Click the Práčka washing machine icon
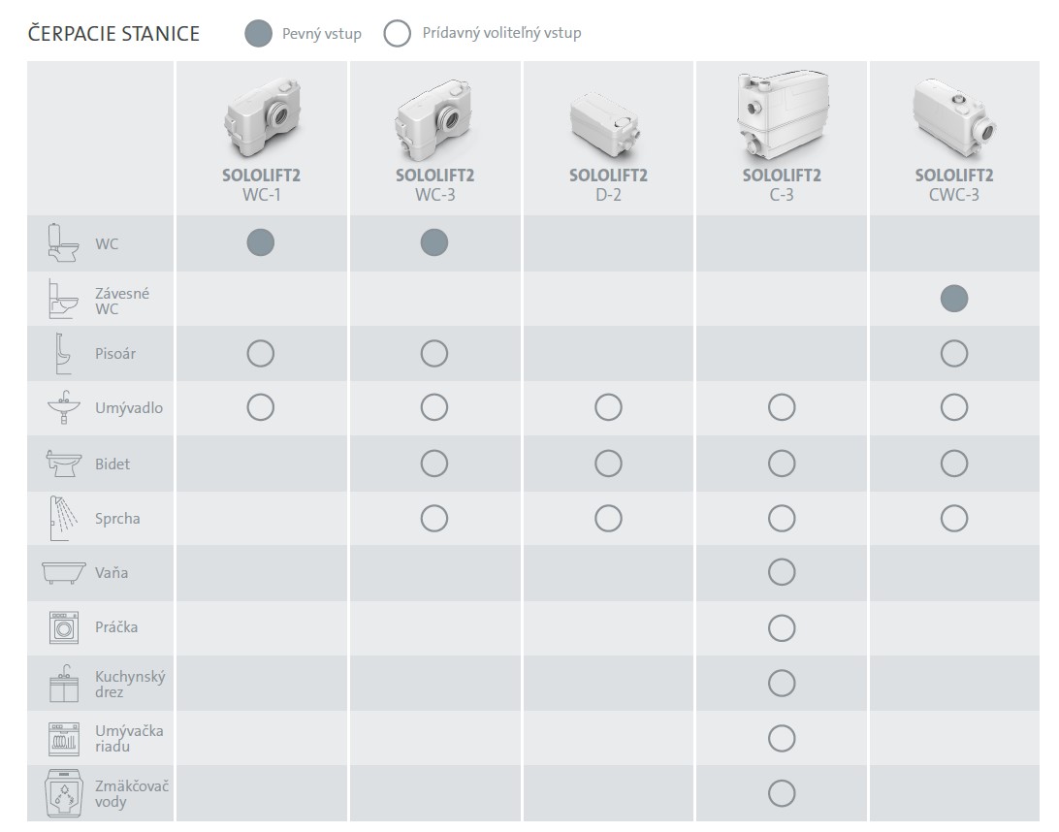 pyautogui.click(x=63, y=627)
